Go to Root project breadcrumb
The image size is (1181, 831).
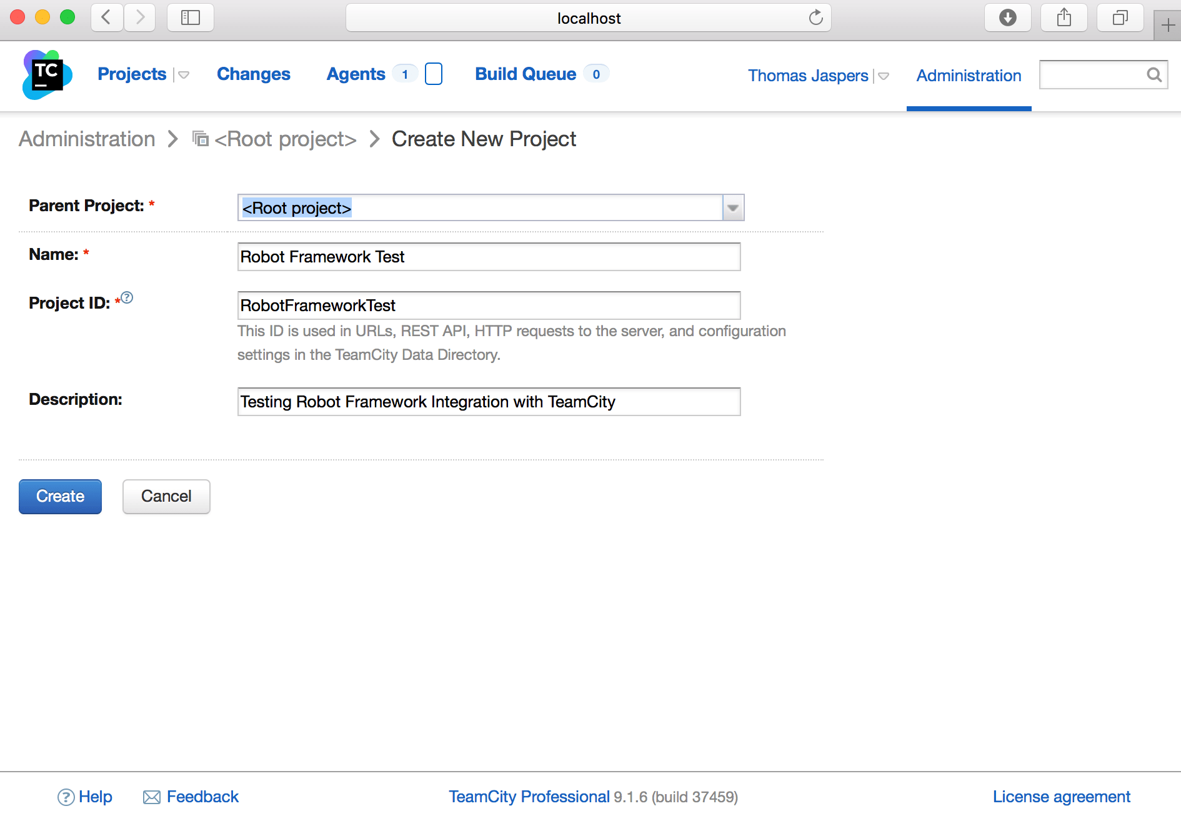pyautogui.click(x=284, y=139)
